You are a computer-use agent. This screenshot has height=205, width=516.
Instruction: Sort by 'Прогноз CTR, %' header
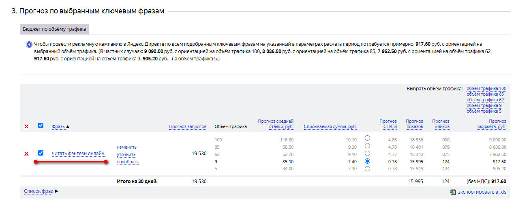point(388,124)
